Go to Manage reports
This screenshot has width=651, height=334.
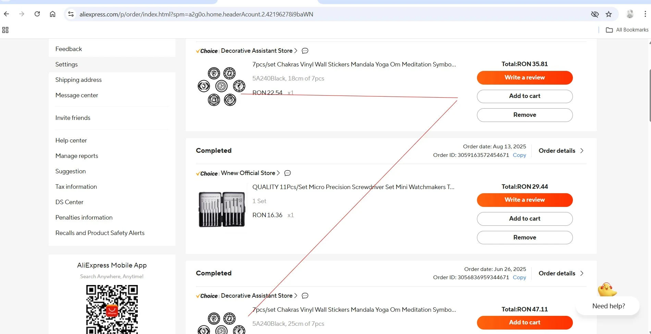[77, 156]
